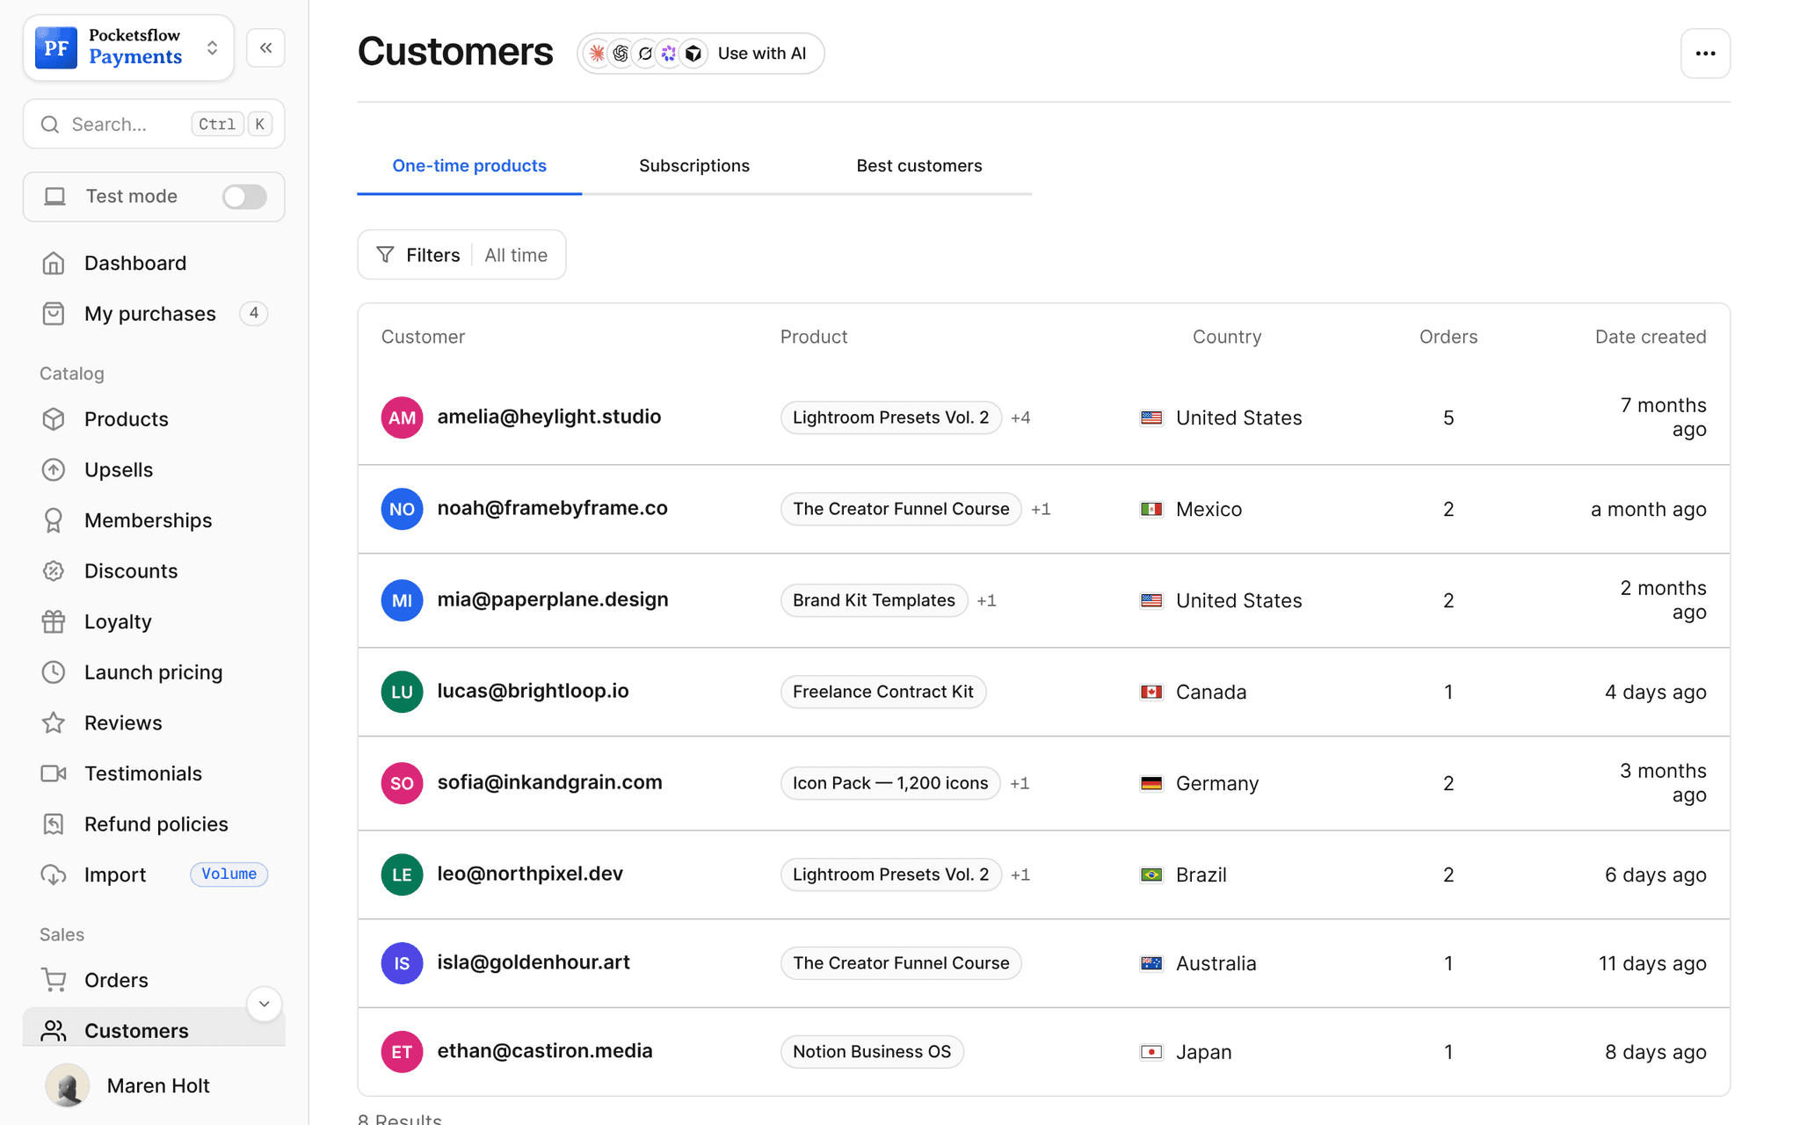Expand +1 more products for sofia

click(1020, 783)
